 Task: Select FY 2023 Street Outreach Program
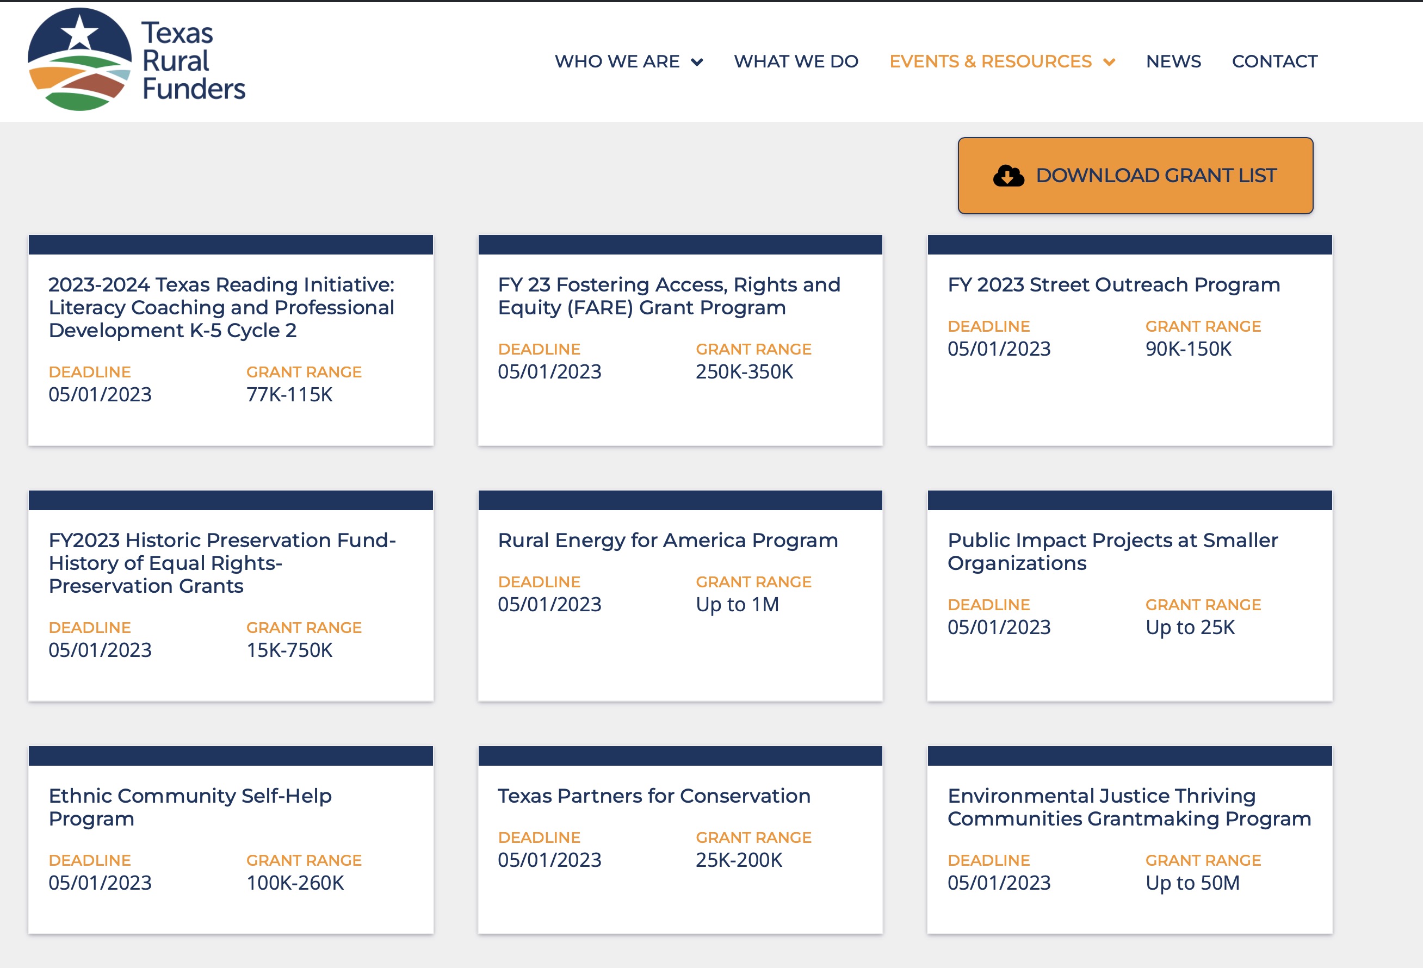click(x=1113, y=285)
